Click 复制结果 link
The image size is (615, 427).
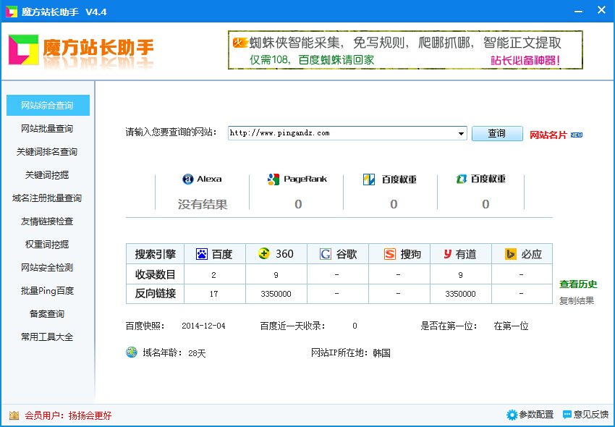[577, 300]
